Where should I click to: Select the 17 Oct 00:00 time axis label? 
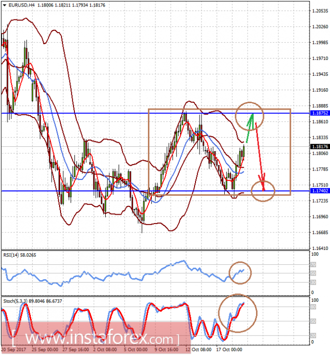coord(229,350)
